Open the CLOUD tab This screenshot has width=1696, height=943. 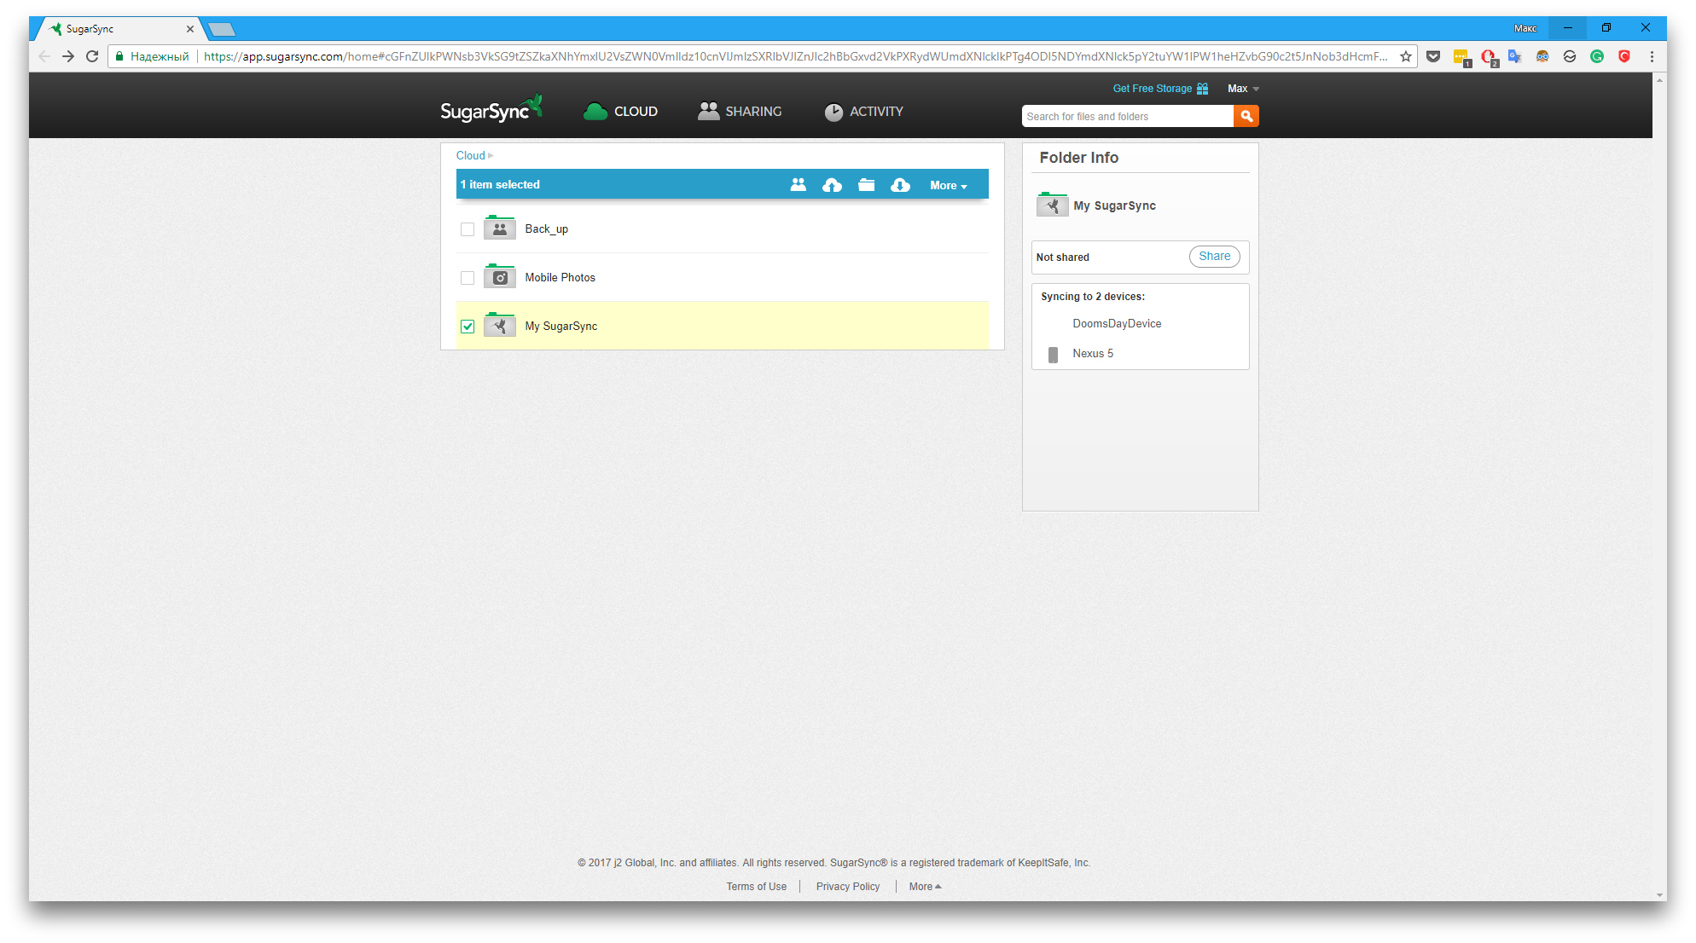pos(620,112)
